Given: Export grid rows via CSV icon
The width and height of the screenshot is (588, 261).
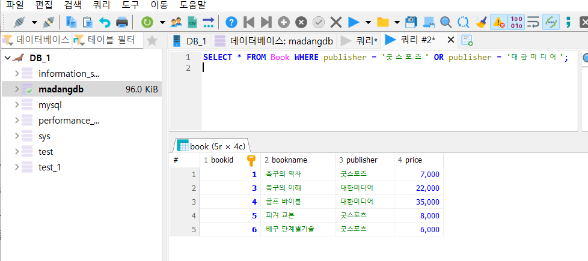Looking at the screenshot, I should coord(192,22).
